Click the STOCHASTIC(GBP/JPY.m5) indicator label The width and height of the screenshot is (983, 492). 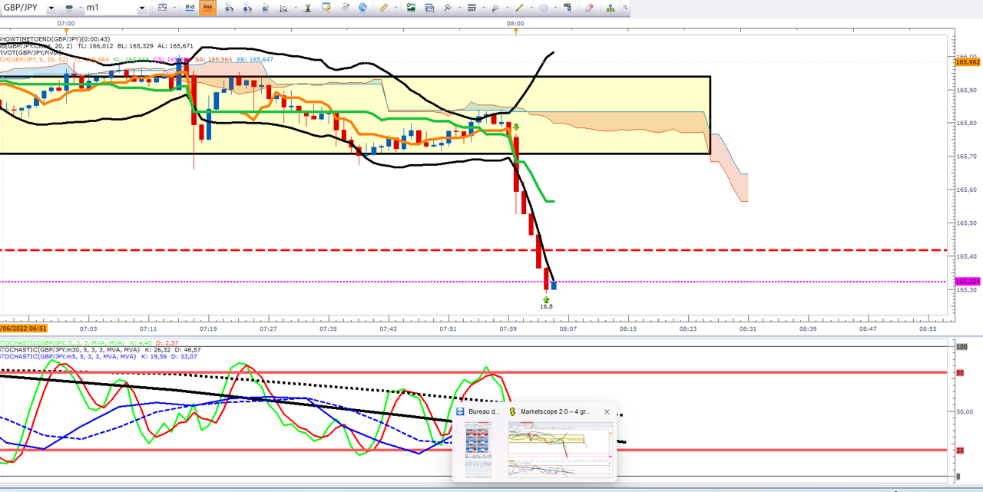click(68, 356)
